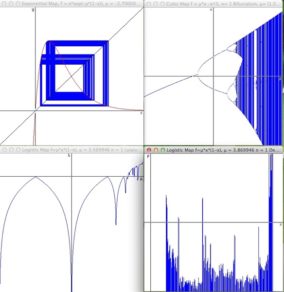Minimize the Exponential Map window
The width and height of the screenshot is (284, 292).
pos(11,3)
